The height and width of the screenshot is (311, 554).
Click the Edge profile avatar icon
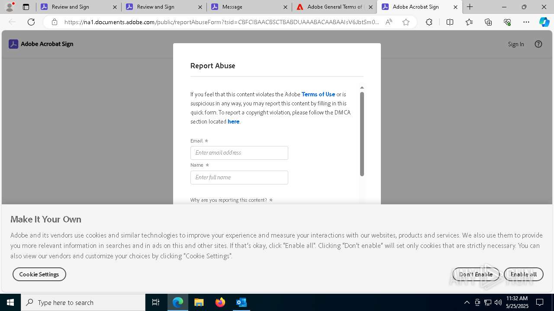10,7
